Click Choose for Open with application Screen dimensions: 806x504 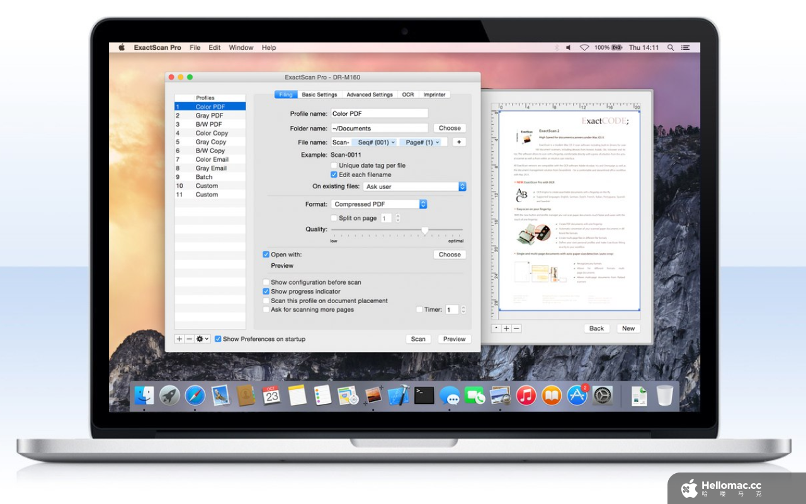pos(450,255)
